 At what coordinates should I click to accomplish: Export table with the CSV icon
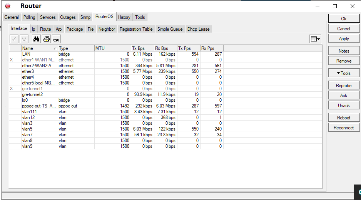click(x=57, y=39)
